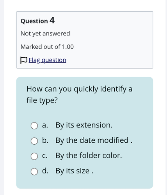The height and width of the screenshot is (195, 167).
Task: Click the large number 4 in heading
Action: [x=52, y=20]
